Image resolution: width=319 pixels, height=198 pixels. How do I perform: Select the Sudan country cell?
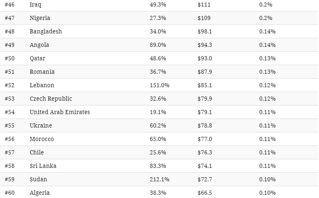pos(38,179)
